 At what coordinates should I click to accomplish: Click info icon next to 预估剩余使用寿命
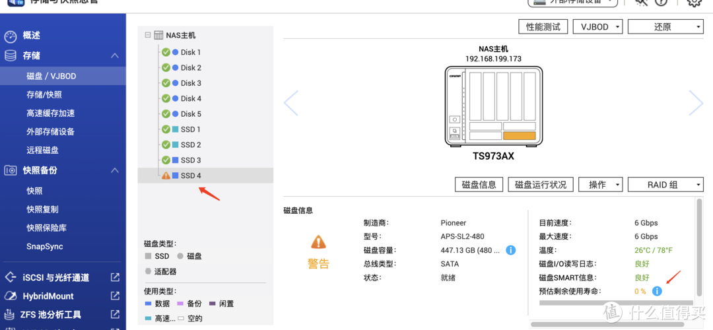pyautogui.click(x=657, y=291)
